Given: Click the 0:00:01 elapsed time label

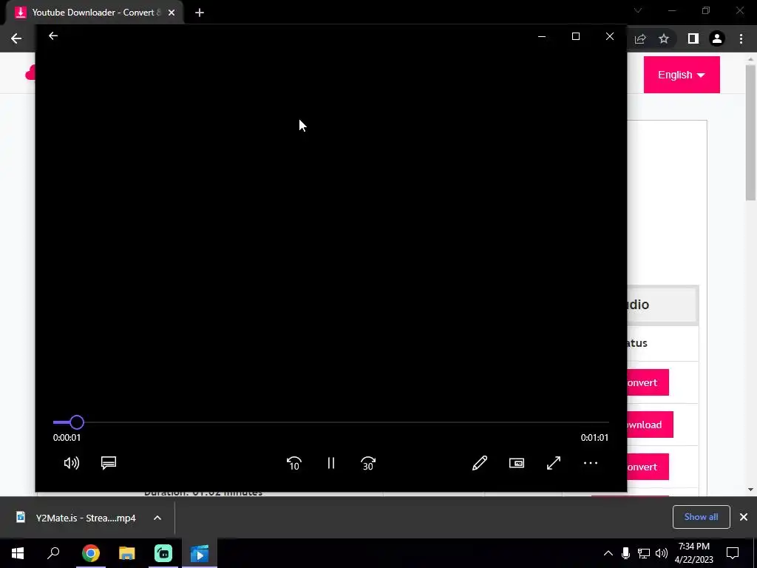Looking at the screenshot, I should click(67, 438).
